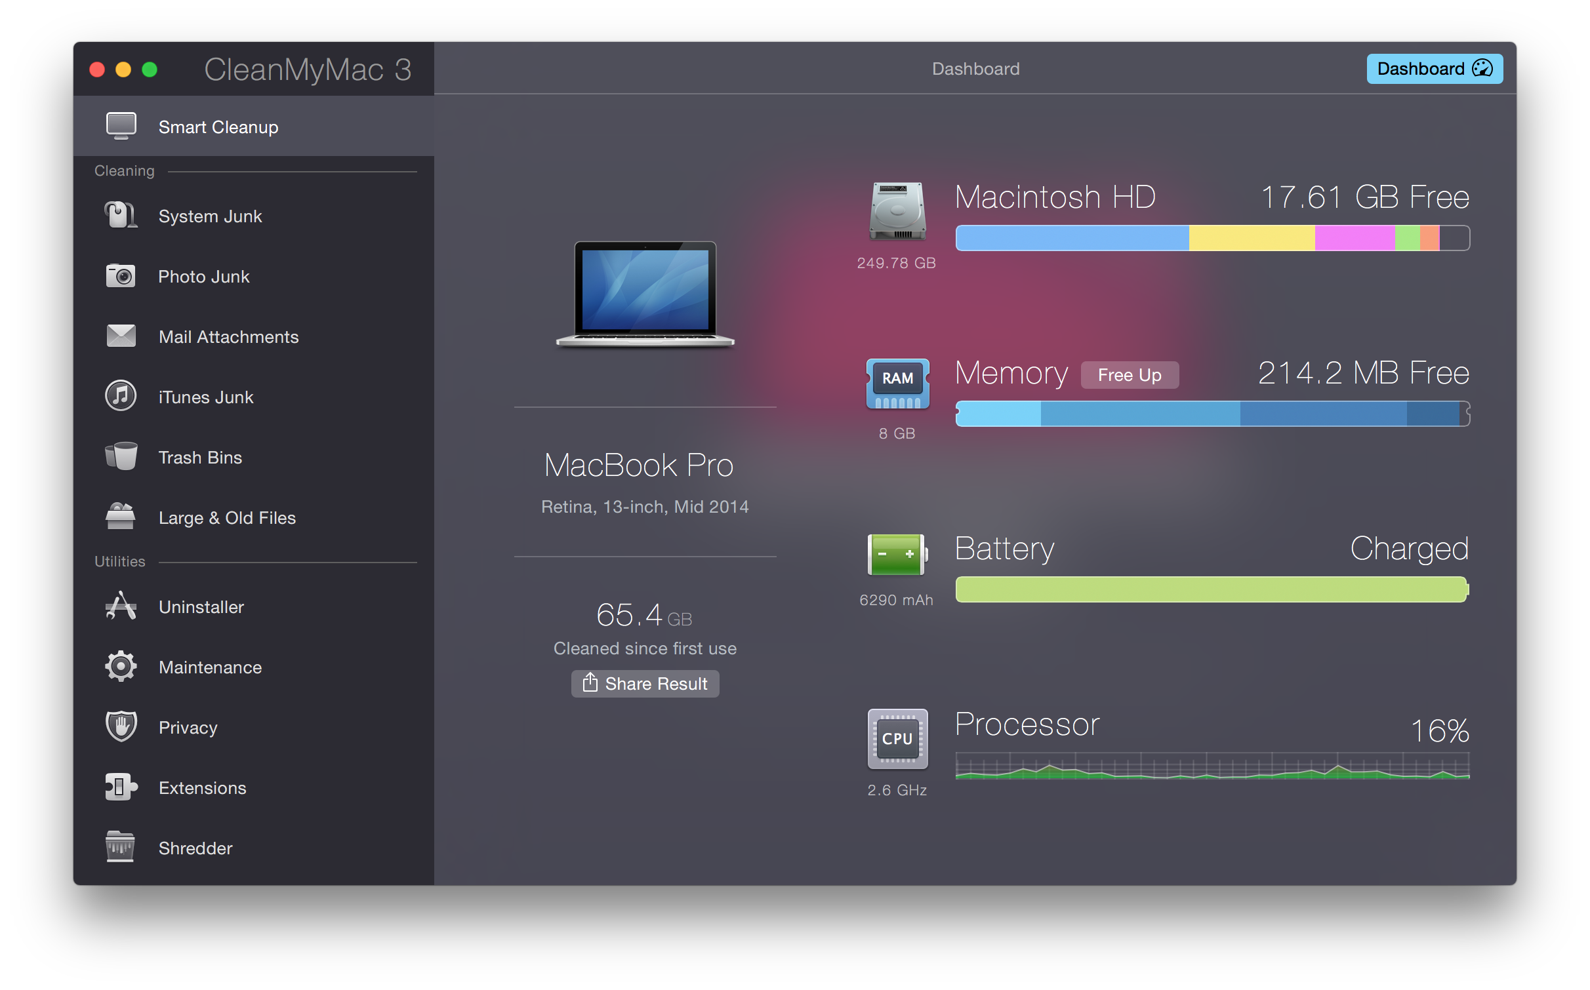Click the Share Result button

point(645,683)
